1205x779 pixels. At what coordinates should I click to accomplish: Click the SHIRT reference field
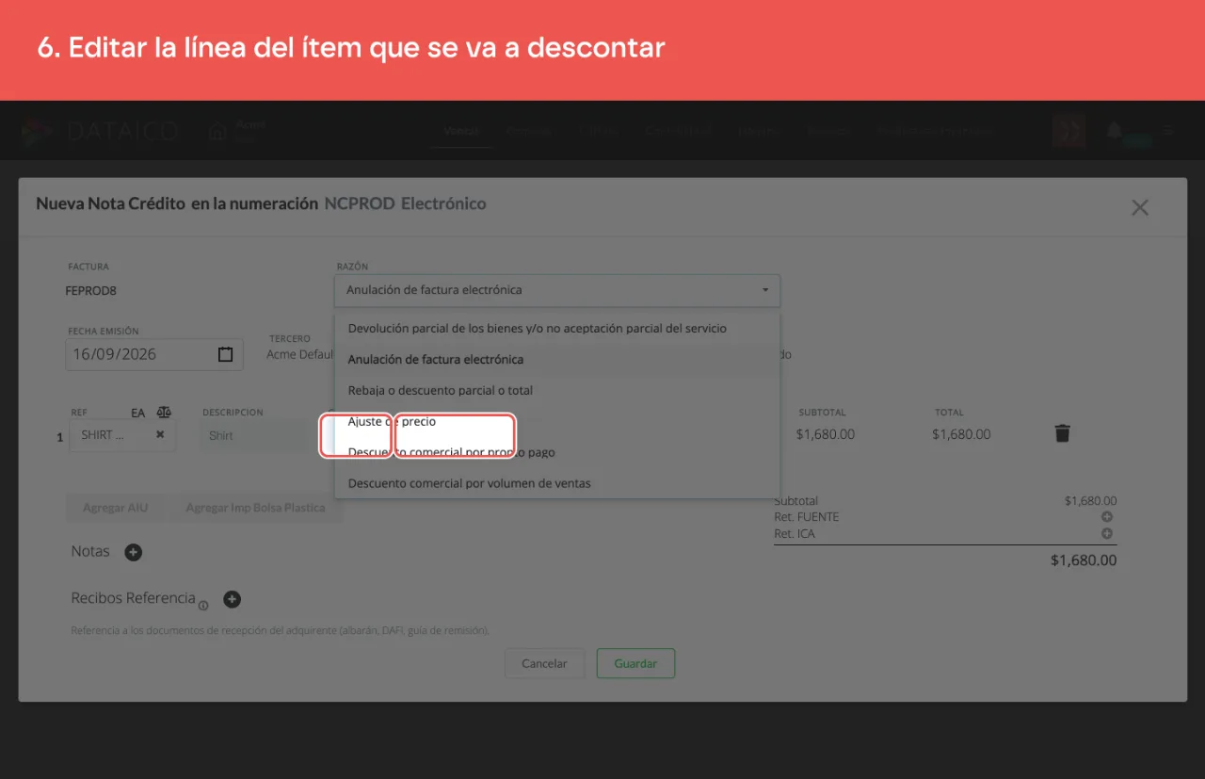122,435
